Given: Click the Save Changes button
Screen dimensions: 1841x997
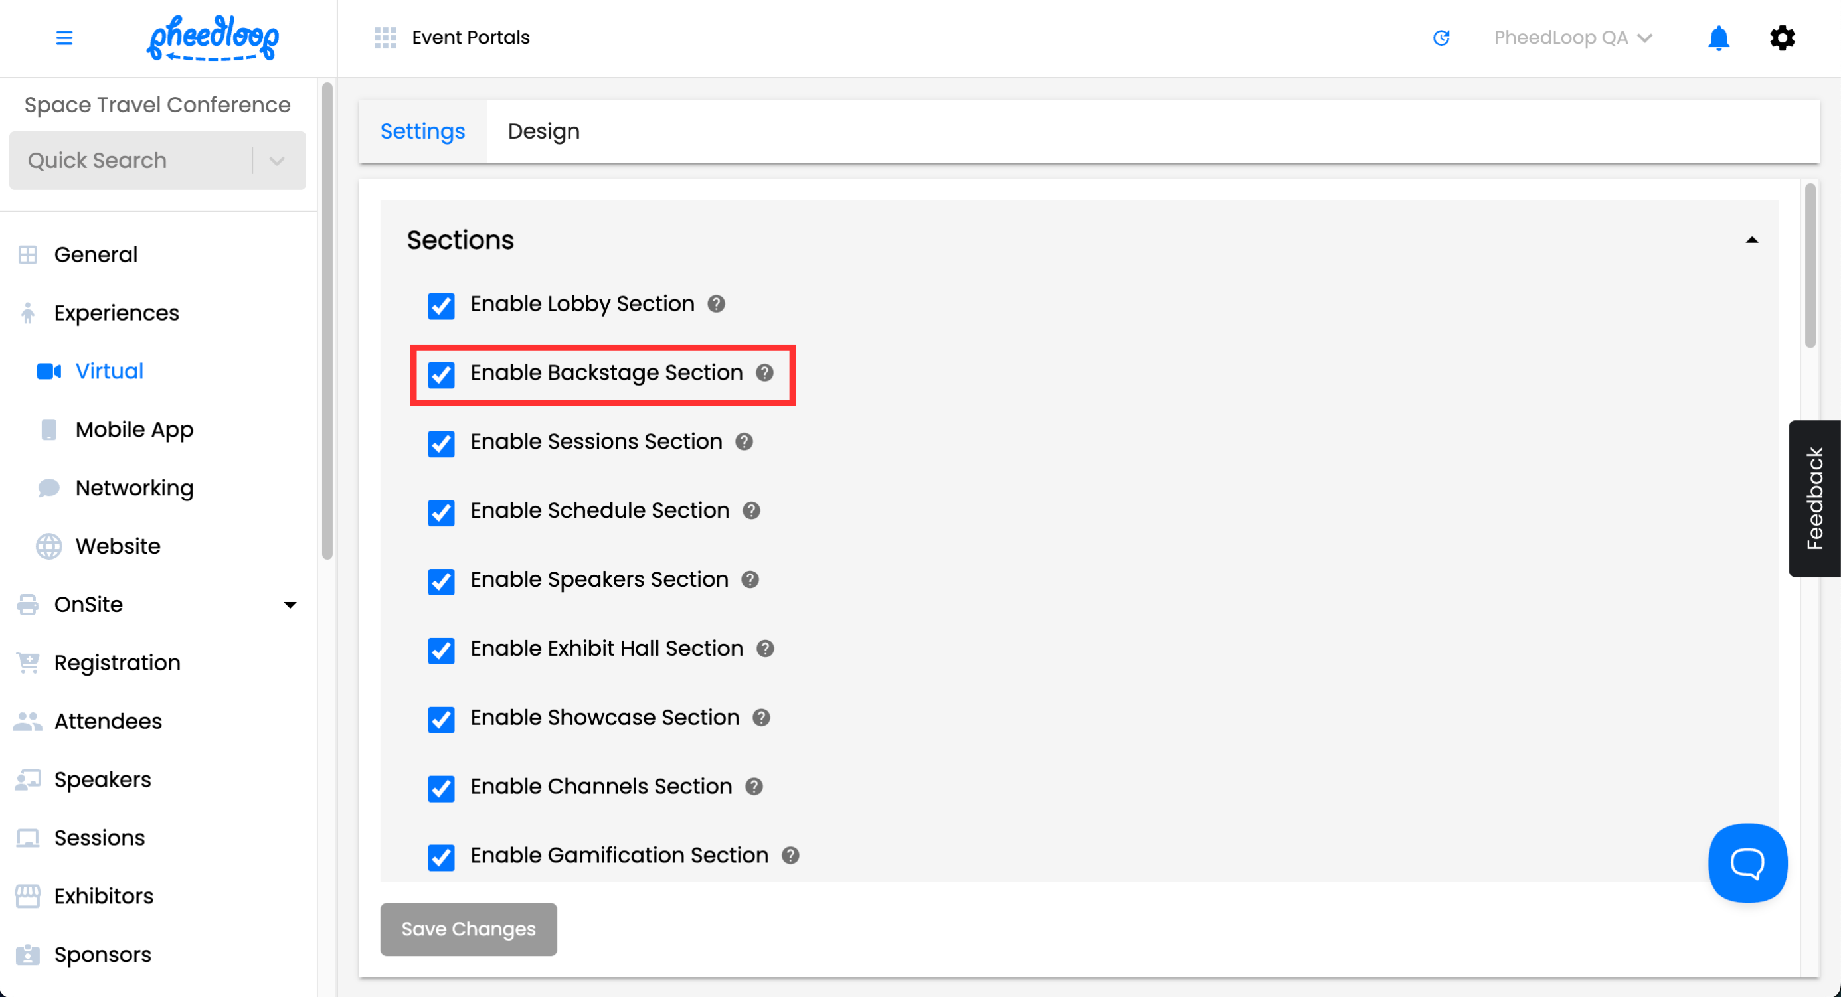Looking at the screenshot, I should [468, 929].
